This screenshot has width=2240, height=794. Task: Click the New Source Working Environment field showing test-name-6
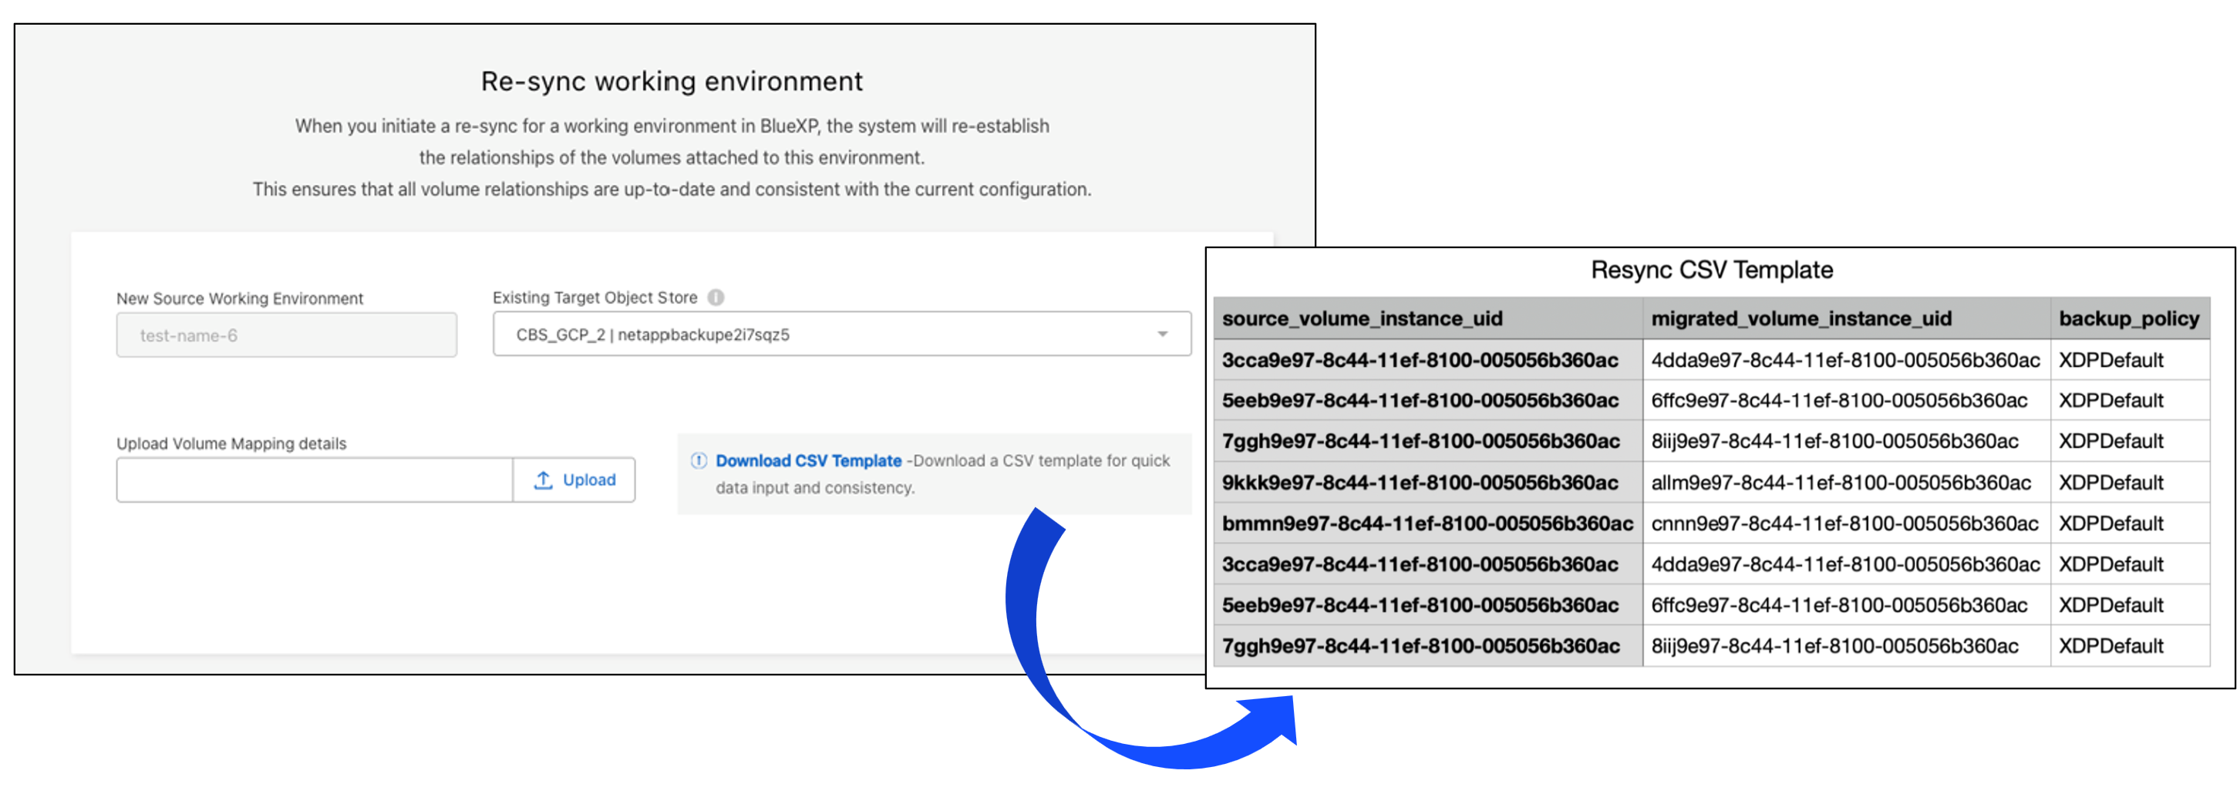pos(287,335)
